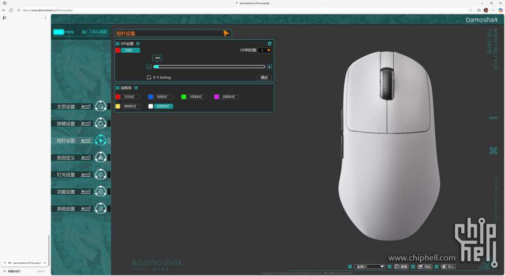The width and height of the screenshot is (505, 276).
Task: Open the browser profile avatar
Action: click(486, 10)
